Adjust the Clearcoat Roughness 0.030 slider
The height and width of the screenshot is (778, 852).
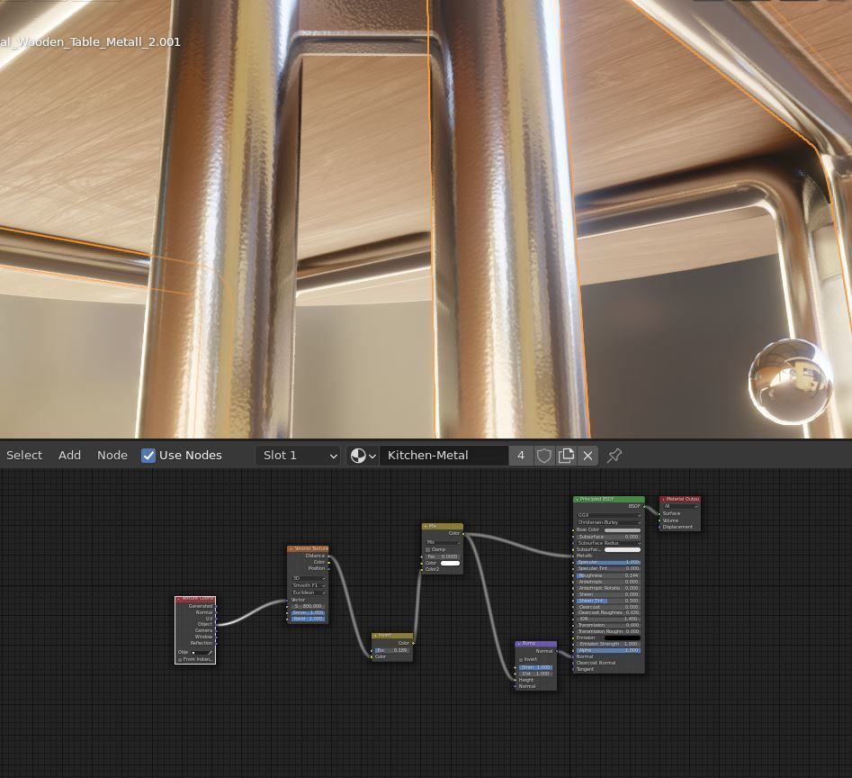608,612
